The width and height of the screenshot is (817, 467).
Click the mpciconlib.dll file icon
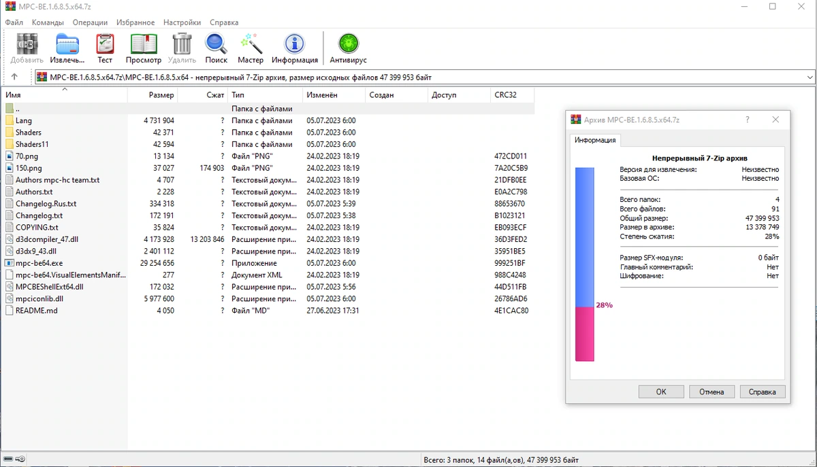click(10, 298)
